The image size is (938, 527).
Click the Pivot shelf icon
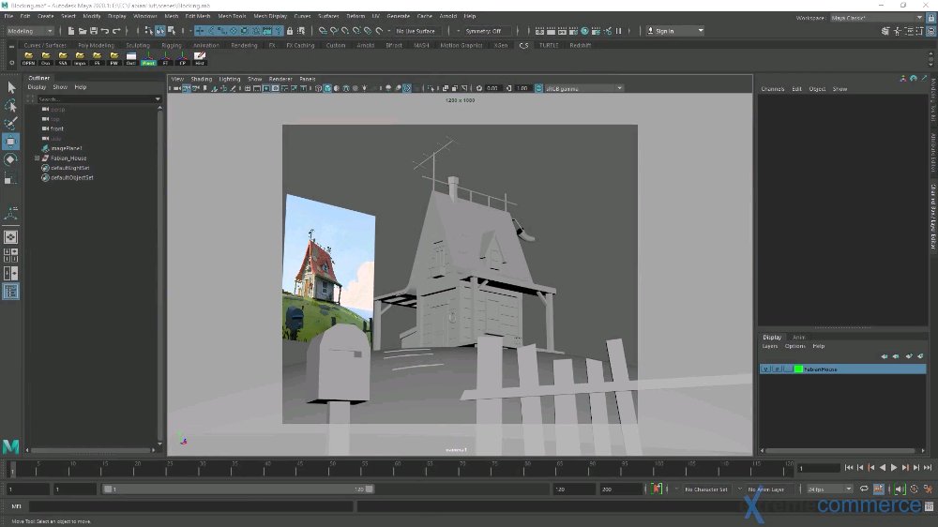click(x=148, y=57)
